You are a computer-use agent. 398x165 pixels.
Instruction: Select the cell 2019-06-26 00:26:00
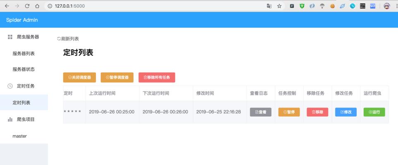point(165,112)
